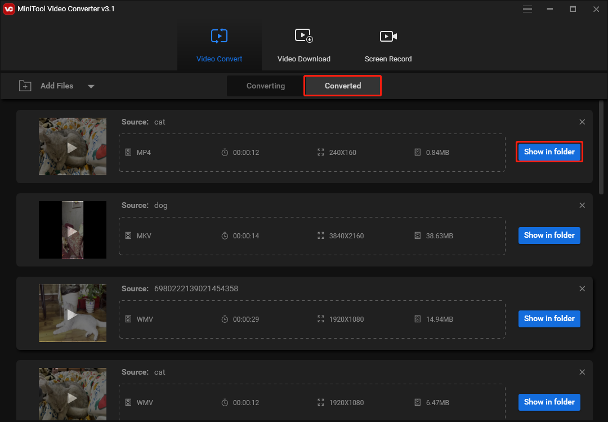The image size is (608, 422).
Task: Open the hamburger menu in title bar
Action: click(x=527, y=9)
